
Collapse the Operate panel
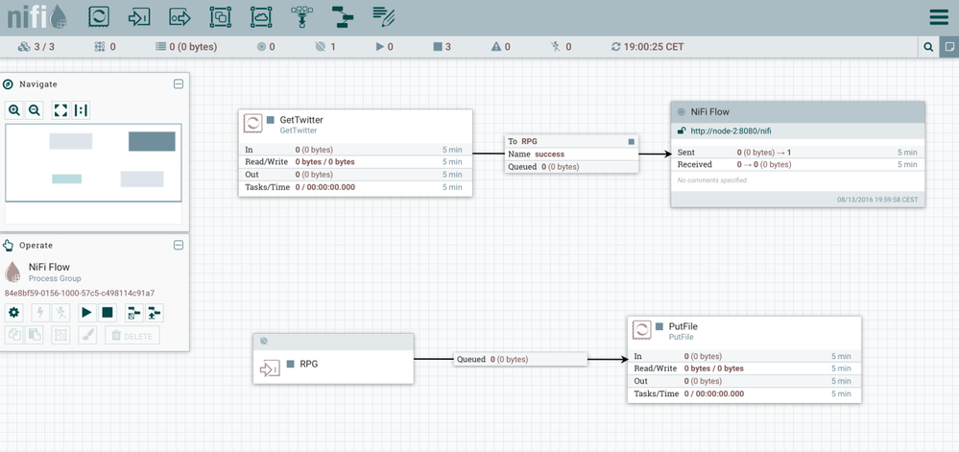[x=179, y=246]
